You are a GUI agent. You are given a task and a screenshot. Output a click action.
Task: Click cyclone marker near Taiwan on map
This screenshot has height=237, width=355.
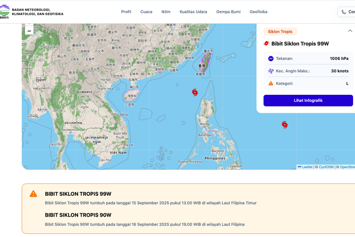[x=195, y=92]
